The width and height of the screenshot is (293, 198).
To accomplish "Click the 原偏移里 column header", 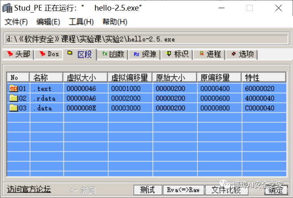I will tap(219, 77).
